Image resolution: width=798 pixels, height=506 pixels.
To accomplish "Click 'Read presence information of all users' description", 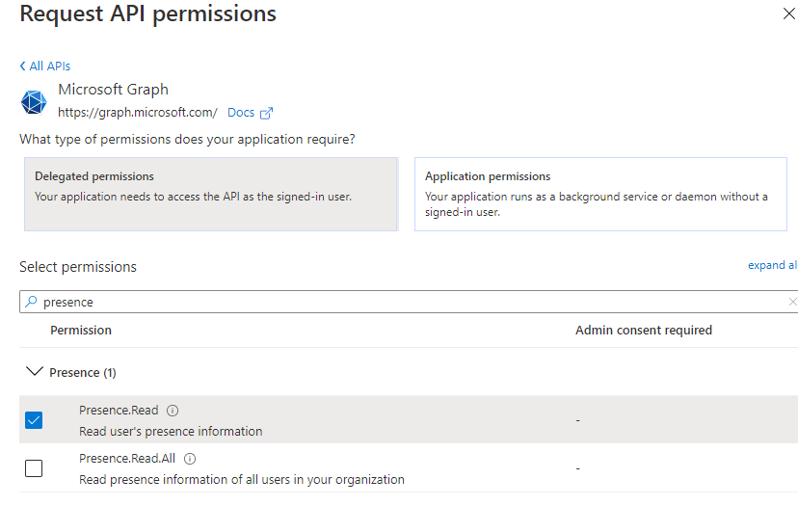I will [x=242, y=480].
